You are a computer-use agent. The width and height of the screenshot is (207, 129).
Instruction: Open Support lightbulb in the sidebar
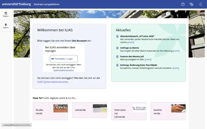(6, 26)
